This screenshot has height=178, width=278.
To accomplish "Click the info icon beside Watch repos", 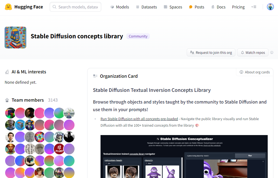I will pos(272,52).
